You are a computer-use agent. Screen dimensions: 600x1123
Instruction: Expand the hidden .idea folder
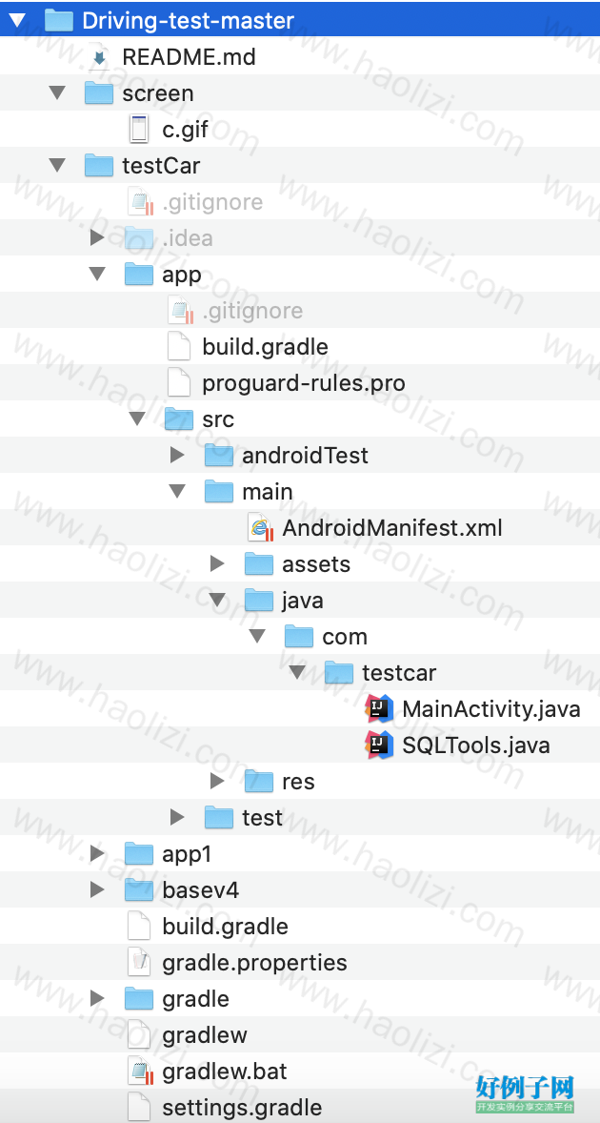96,237
